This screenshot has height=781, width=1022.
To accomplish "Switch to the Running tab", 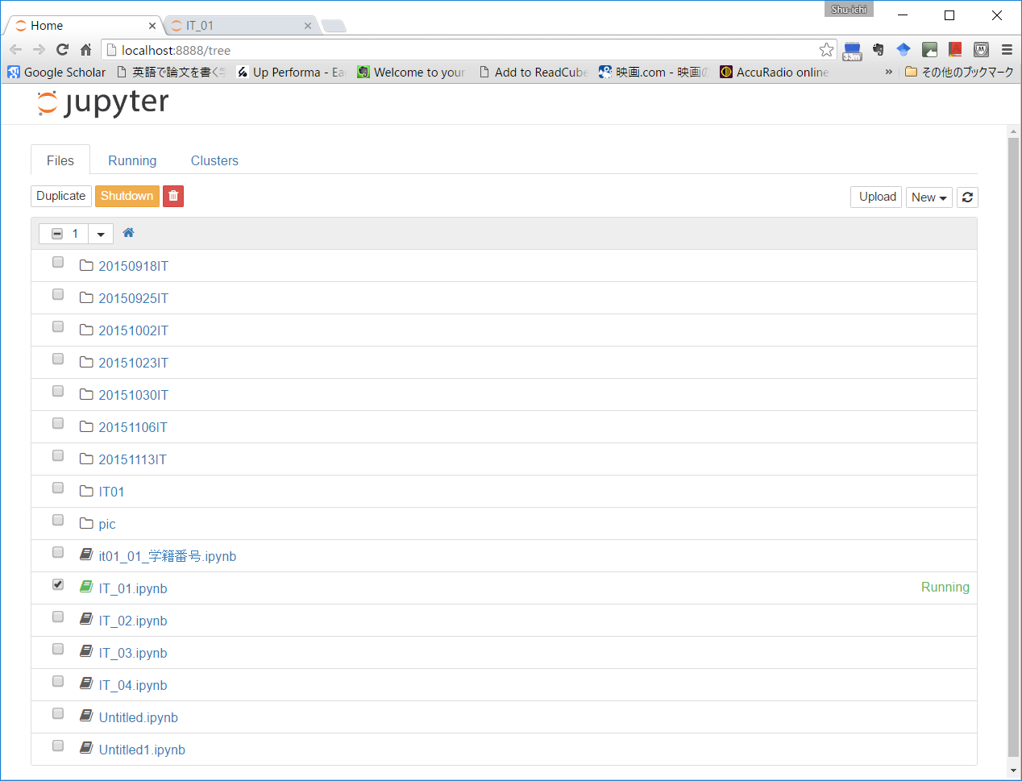I will coord(132,160).
